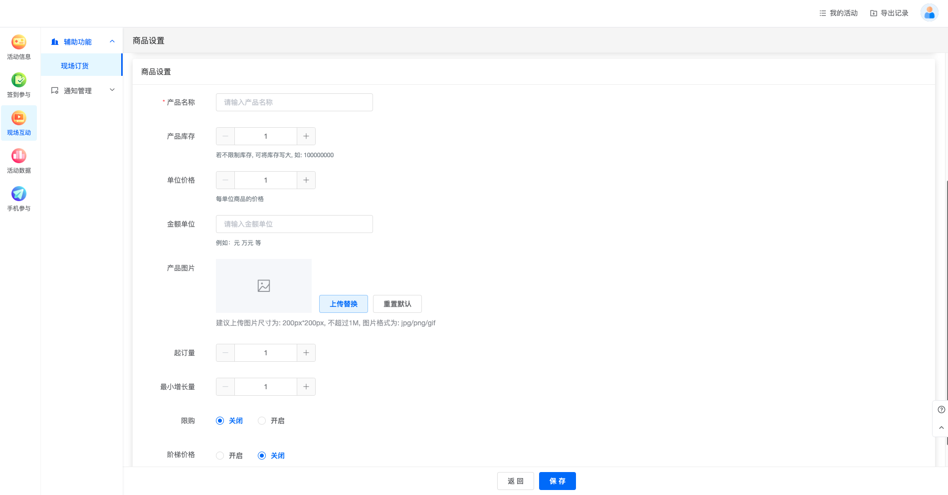The width and height of the screenshot is (948, 495).
Task: Click the product image placeholder thumbnail
Action: click(x=264, y=286)
